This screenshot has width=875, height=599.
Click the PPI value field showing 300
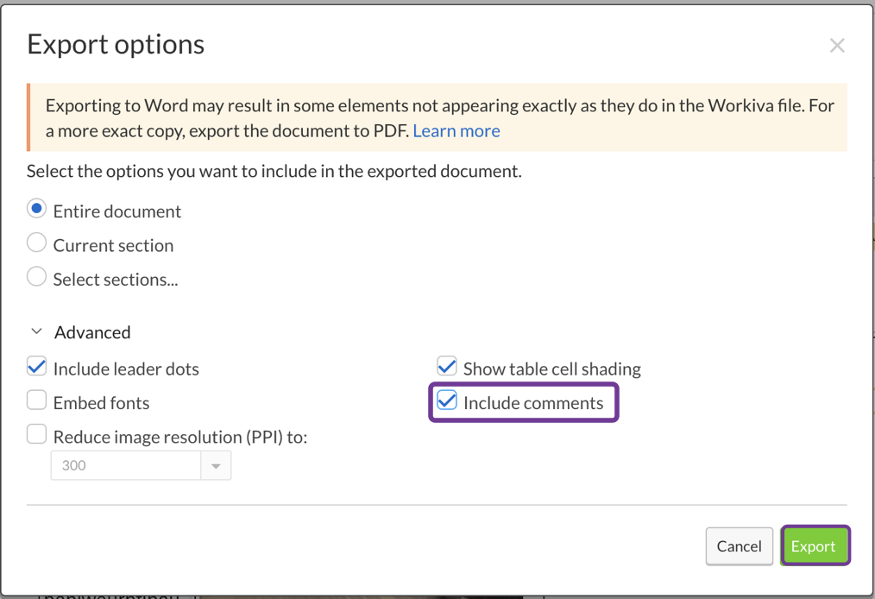tap(126, 466)
